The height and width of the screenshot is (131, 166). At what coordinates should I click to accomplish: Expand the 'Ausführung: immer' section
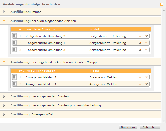pyautogui.click(x=4, y=12)
